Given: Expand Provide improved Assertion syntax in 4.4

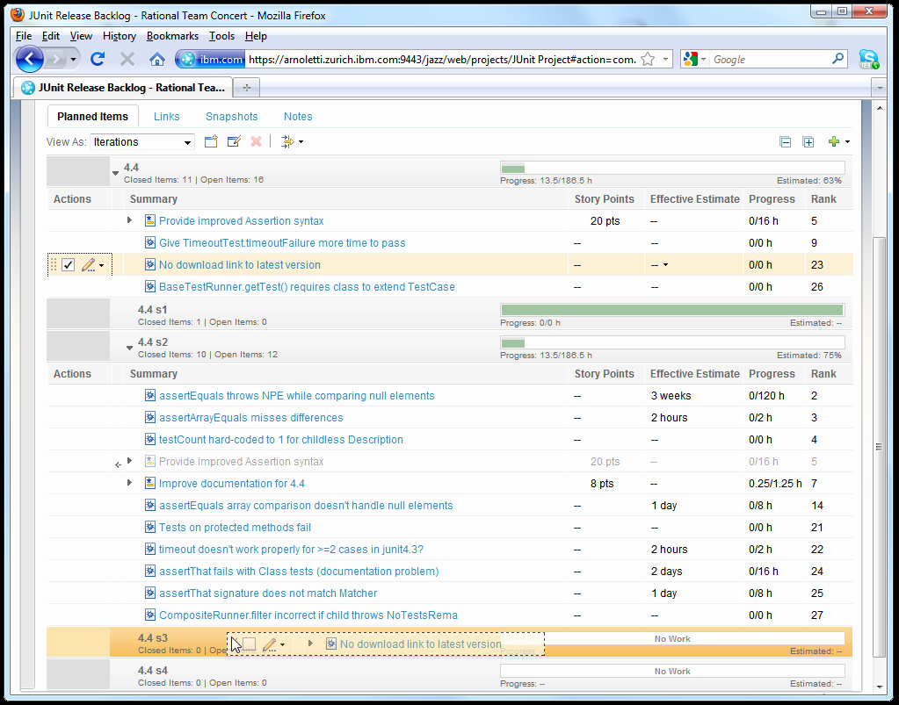Looking at the screenshot, I should tap(129, 220).
